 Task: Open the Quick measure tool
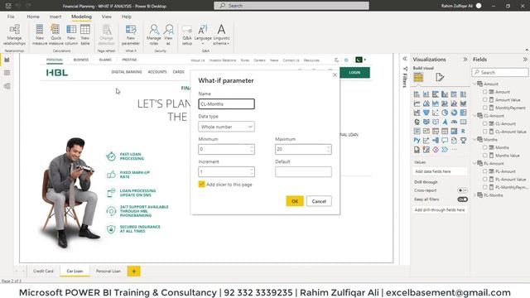tap(55, 35)
